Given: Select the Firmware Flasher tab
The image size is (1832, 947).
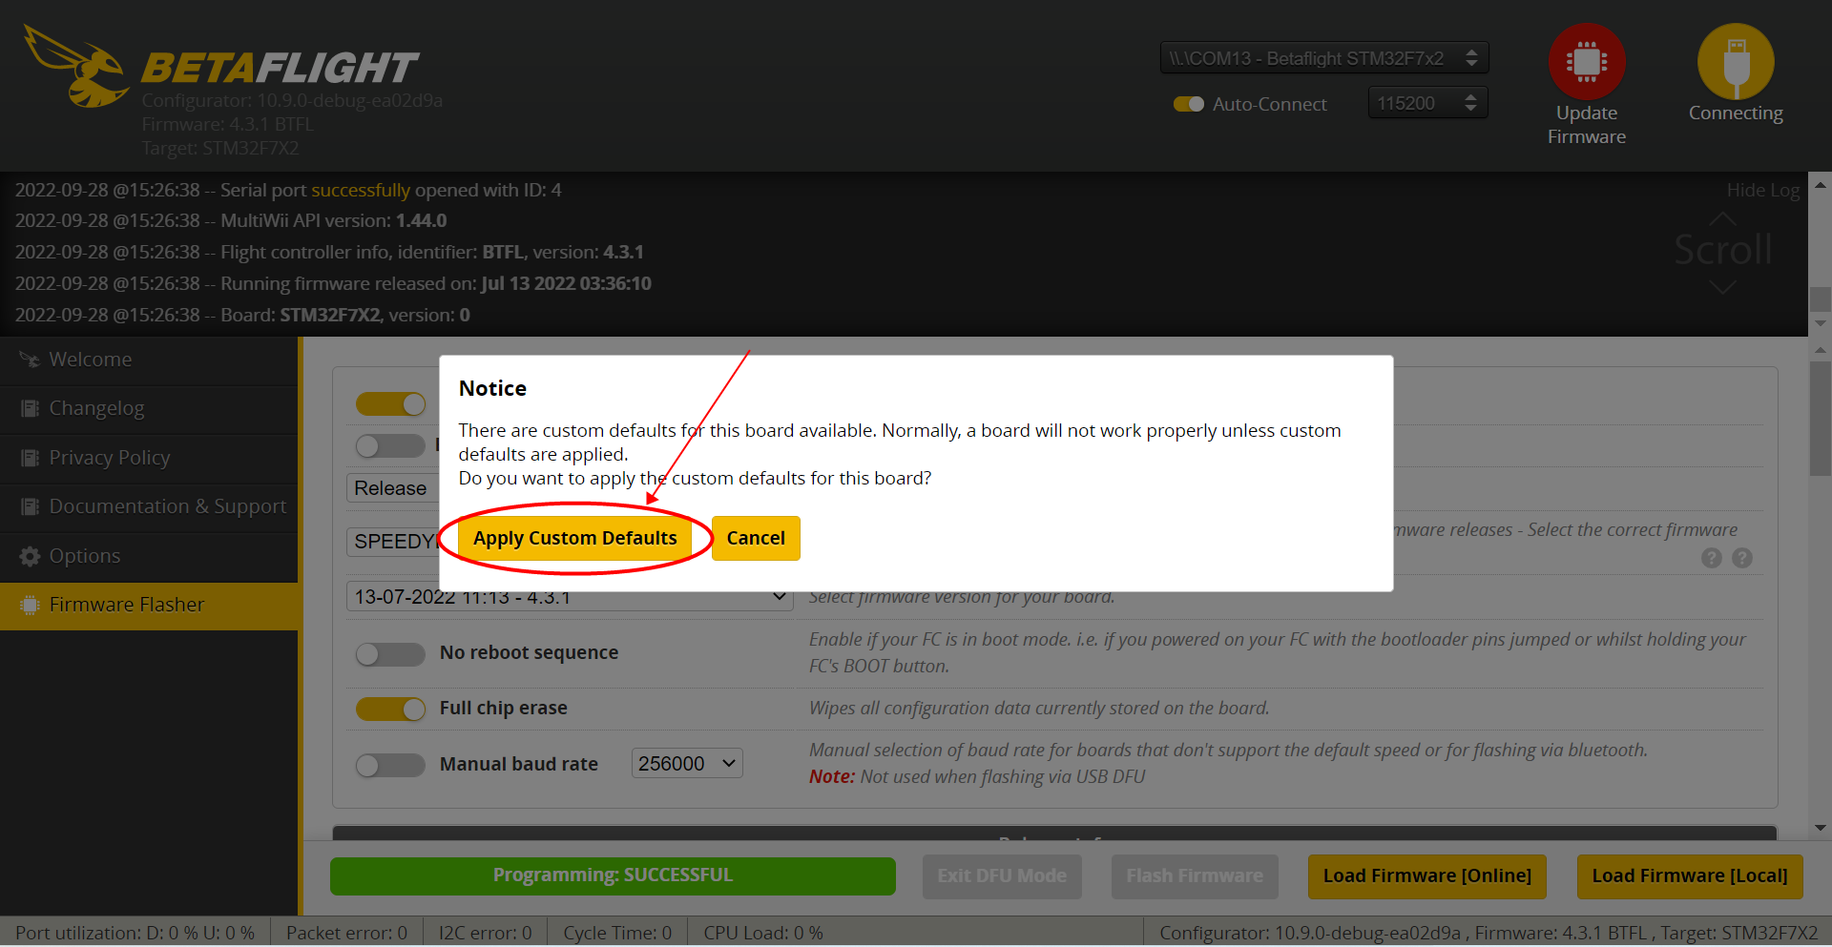Looking at the screenshot, I should (x=149, y=605).
